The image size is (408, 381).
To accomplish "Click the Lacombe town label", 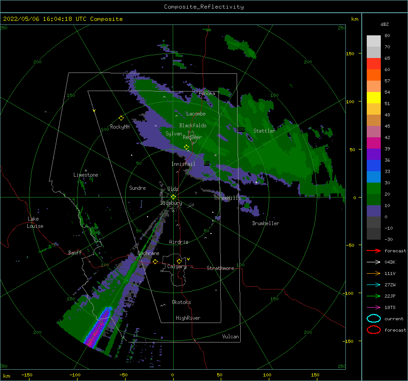I will (x=196, y=114).
